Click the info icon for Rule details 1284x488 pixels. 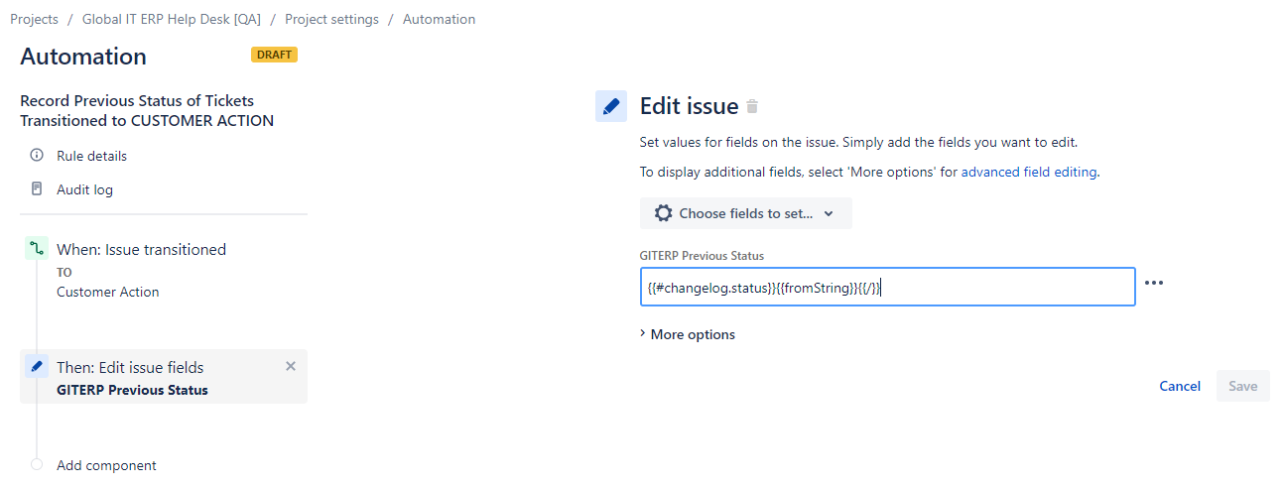[37, 156]
